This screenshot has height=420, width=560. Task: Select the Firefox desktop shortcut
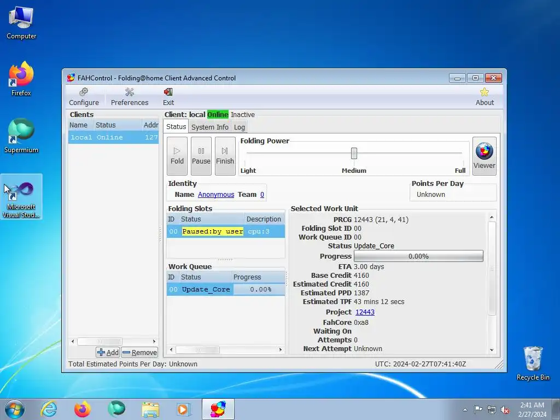pos(21,79)
